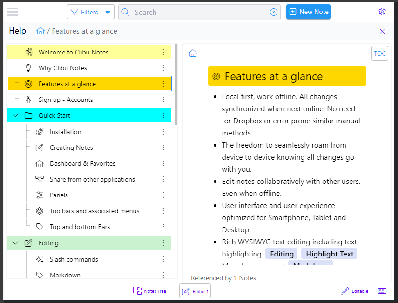
Task: Switch to the Notes Tree panel
Action: [149, 291]
